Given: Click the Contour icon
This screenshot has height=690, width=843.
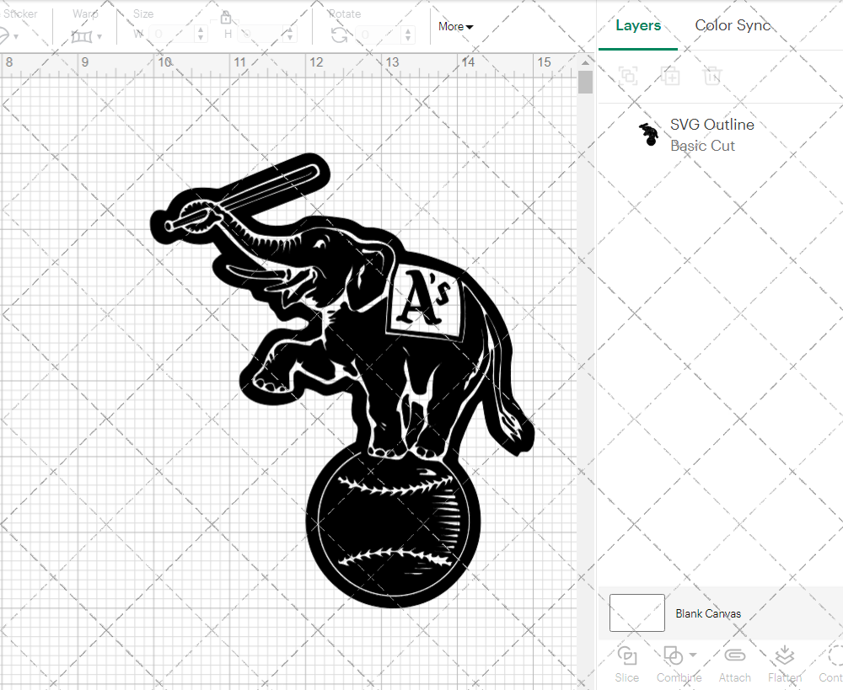Looking at the screenshot, I should (x=833, y=655).
